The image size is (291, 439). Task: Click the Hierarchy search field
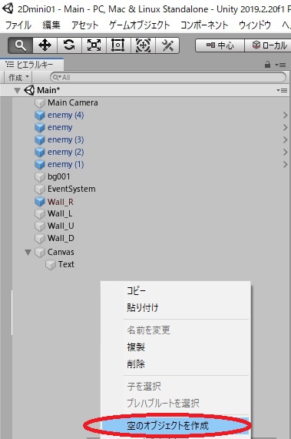168,77
